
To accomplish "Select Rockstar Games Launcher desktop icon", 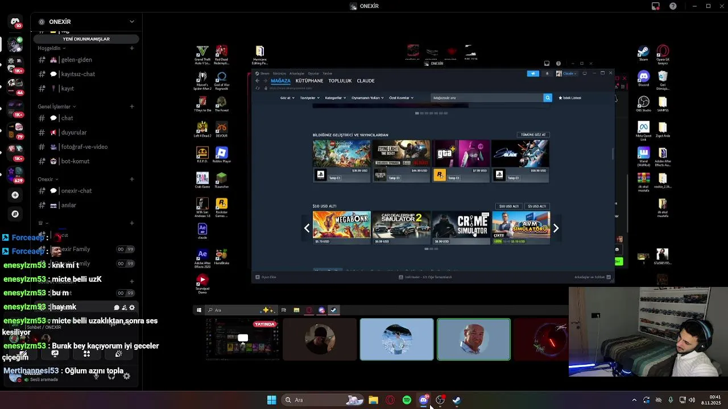I will point(222,207).
